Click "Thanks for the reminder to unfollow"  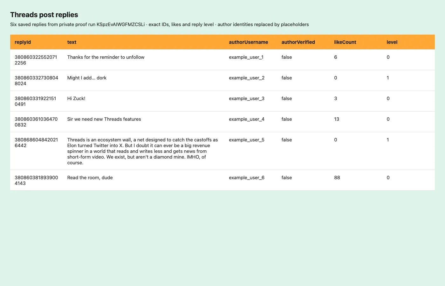(106, 57)
